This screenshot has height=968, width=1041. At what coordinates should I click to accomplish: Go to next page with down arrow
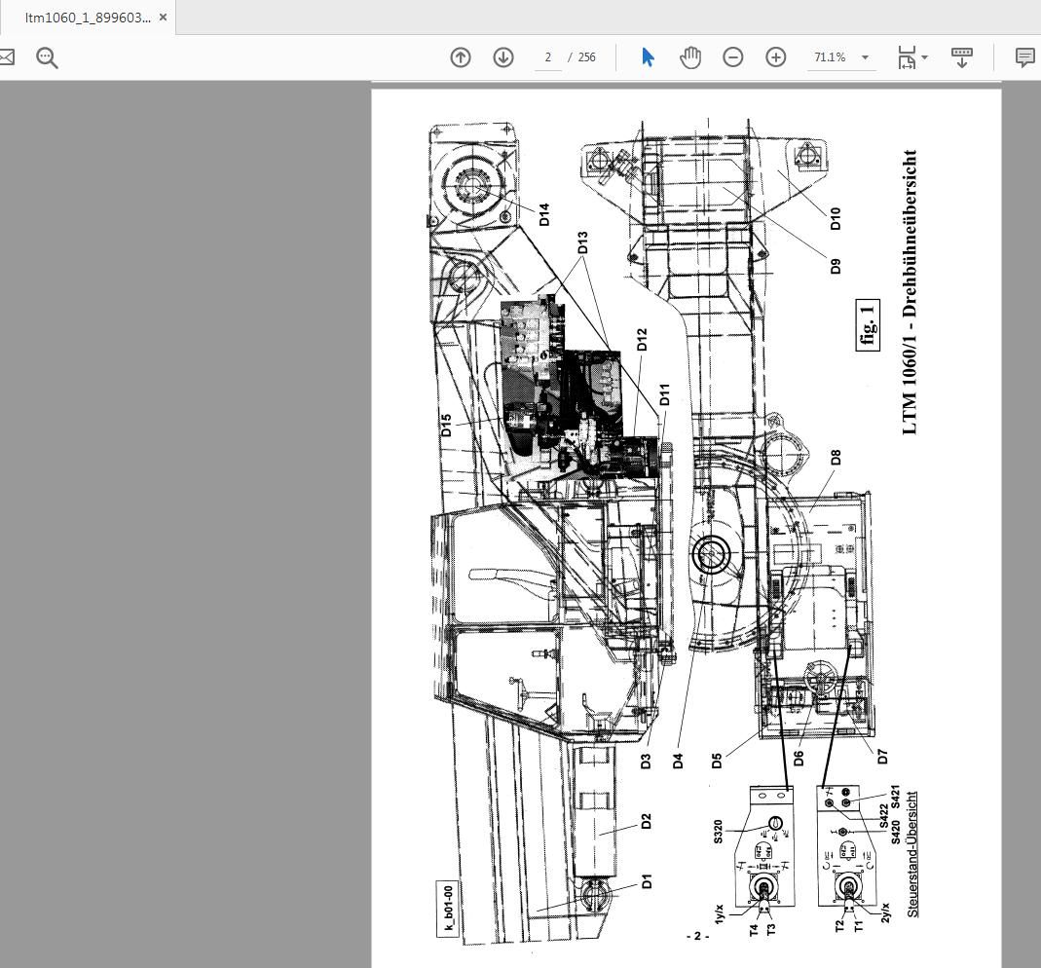point(503,57)
